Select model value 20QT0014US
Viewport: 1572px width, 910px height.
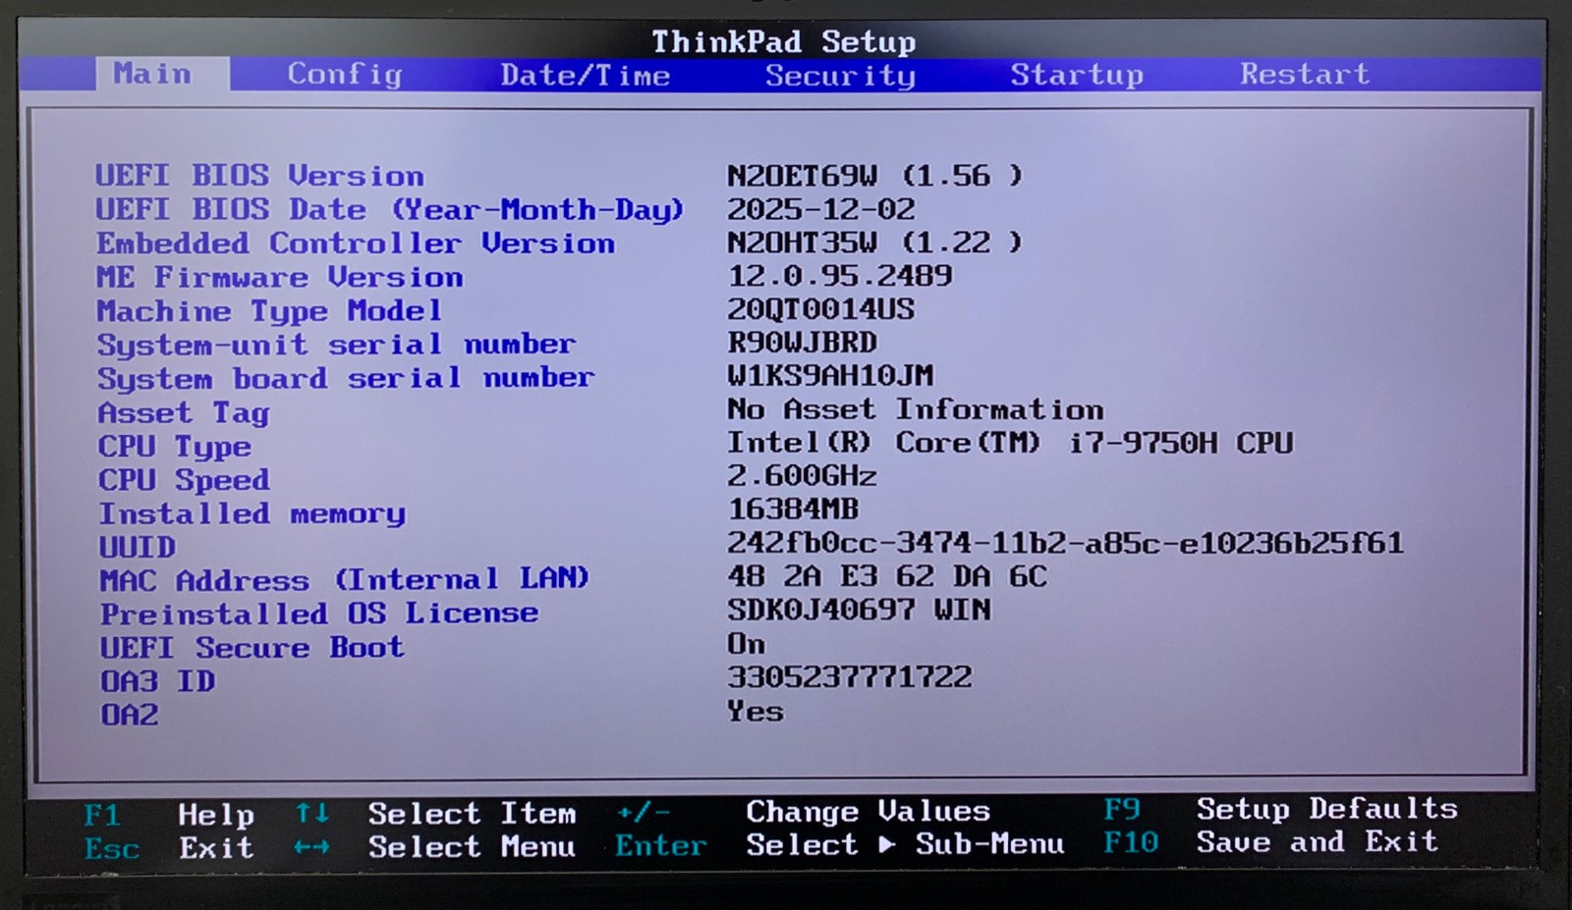point(820,309)
